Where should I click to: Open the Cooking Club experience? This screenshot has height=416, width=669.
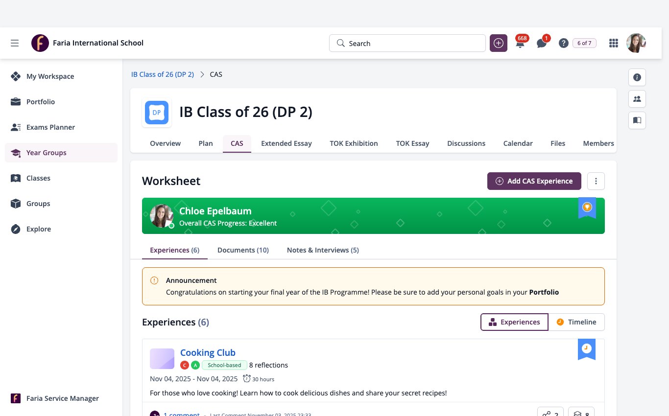[x=208, y=352]
